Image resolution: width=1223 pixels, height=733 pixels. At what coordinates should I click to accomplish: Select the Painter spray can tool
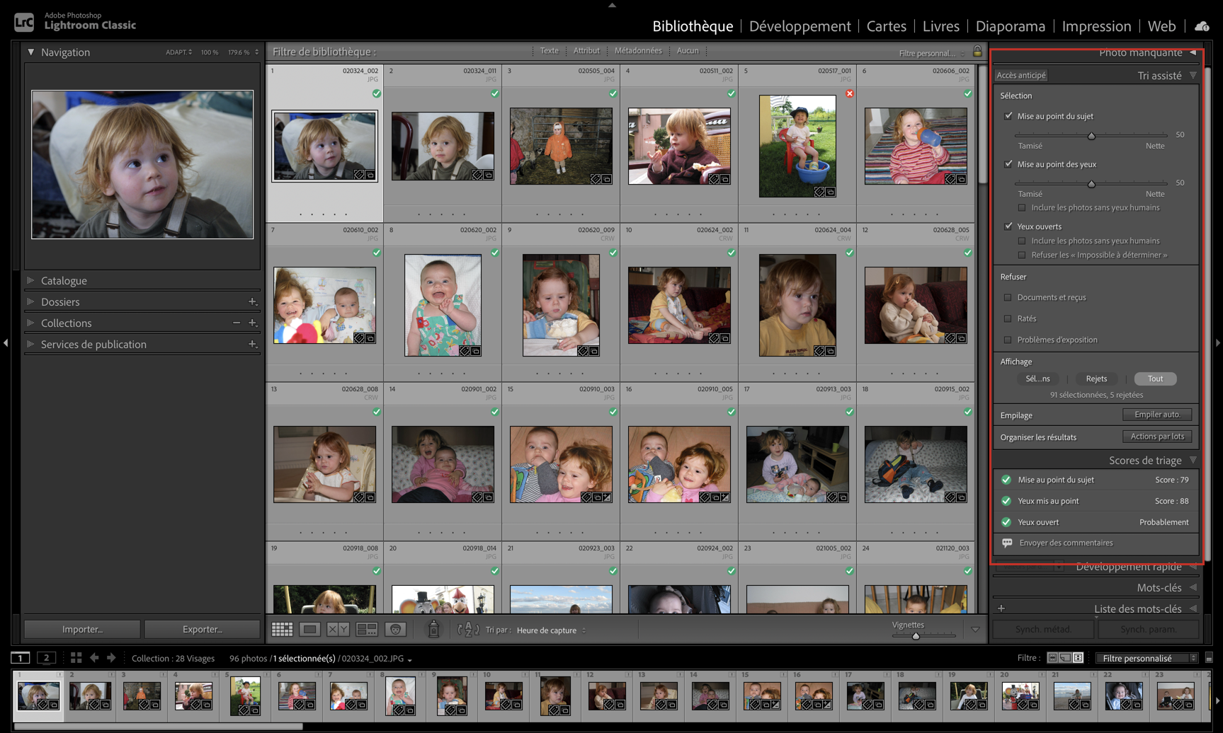pos(433,629)
